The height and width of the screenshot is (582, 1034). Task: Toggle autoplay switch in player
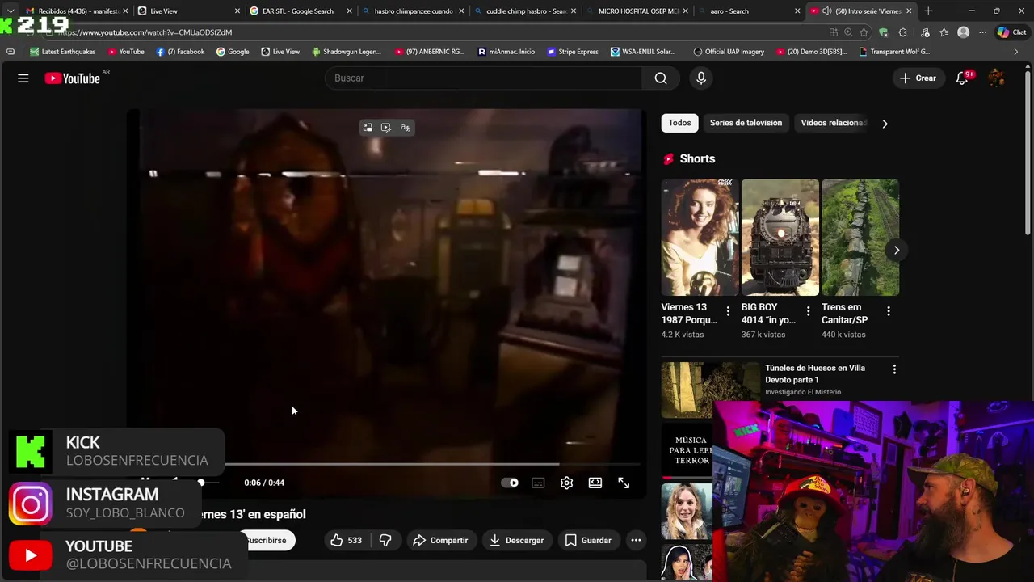510,483
